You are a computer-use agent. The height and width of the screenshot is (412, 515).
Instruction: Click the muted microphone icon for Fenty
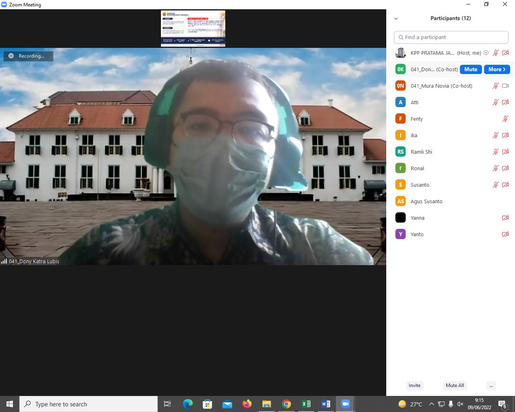pos(505,119)
